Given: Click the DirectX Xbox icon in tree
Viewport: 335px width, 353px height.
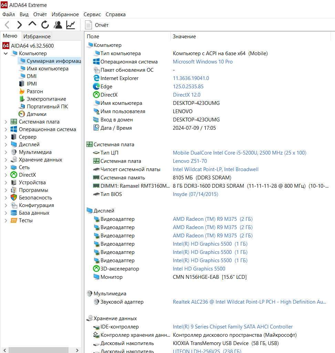Looking at the screenshot, I should (x=14, y=175).
